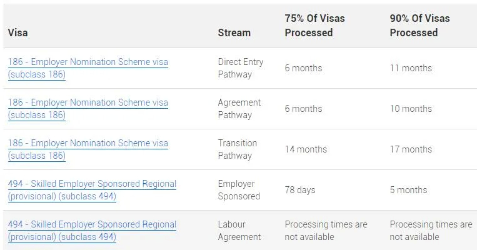The image size is (477, 250).
Task: Select the 11 months processing time cell
Action: coord(411,68)
